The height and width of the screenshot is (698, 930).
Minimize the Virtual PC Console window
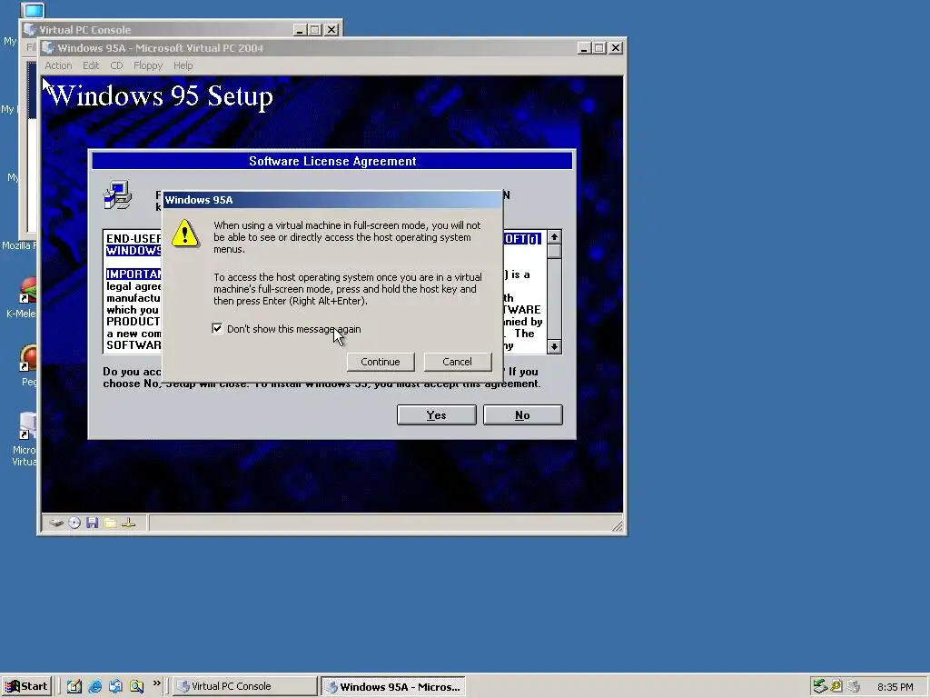[300, 30]
